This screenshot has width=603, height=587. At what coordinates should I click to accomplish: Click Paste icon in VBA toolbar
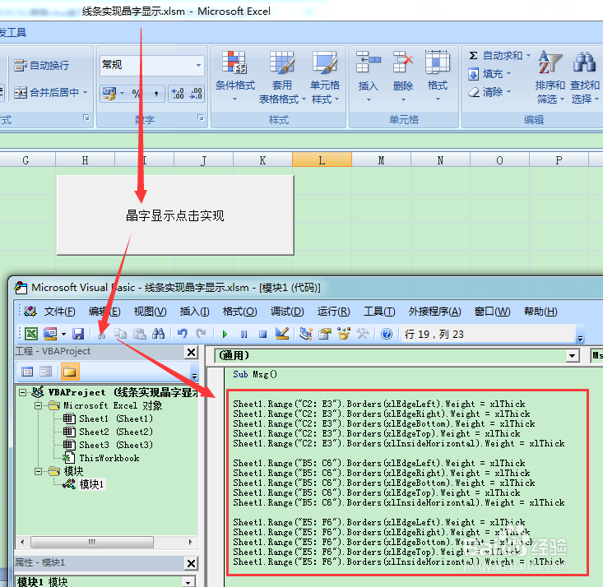pos(139,334)
